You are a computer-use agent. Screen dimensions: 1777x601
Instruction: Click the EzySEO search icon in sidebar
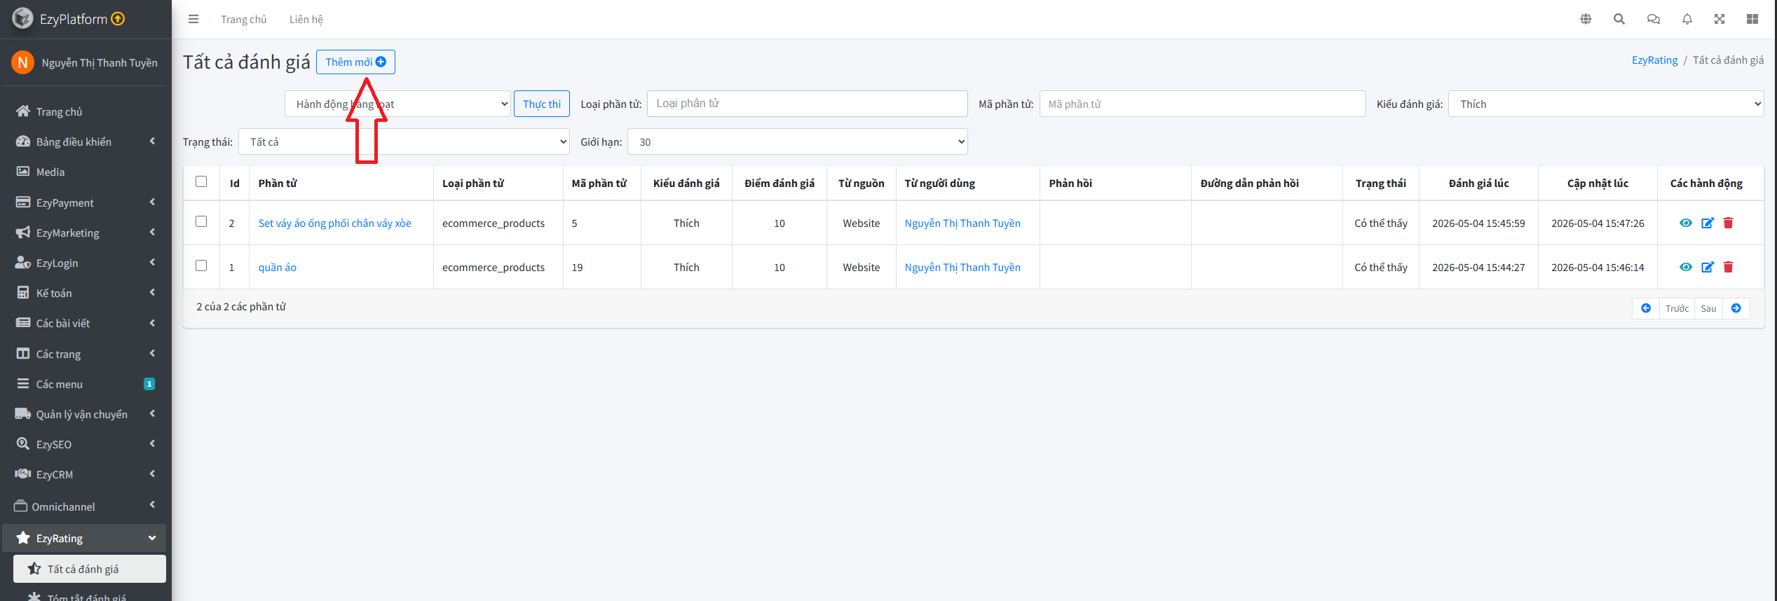coord(23,444)
